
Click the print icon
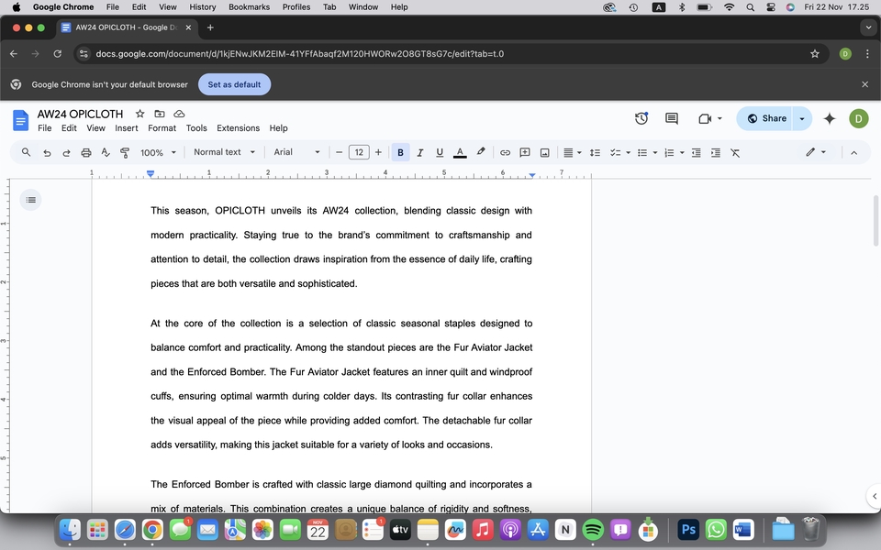pyautogui.click(x=85, y=152)
